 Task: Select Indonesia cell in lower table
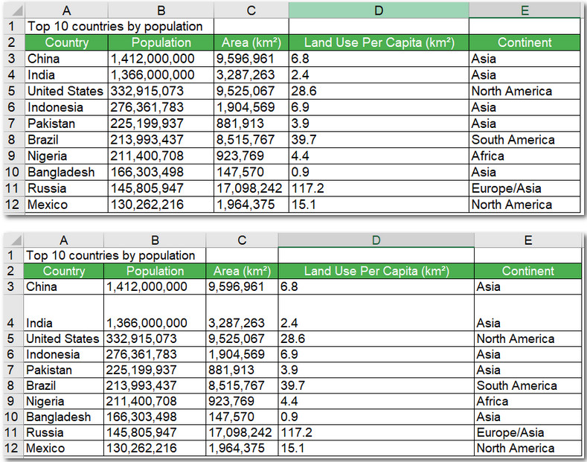coord(64,354)
